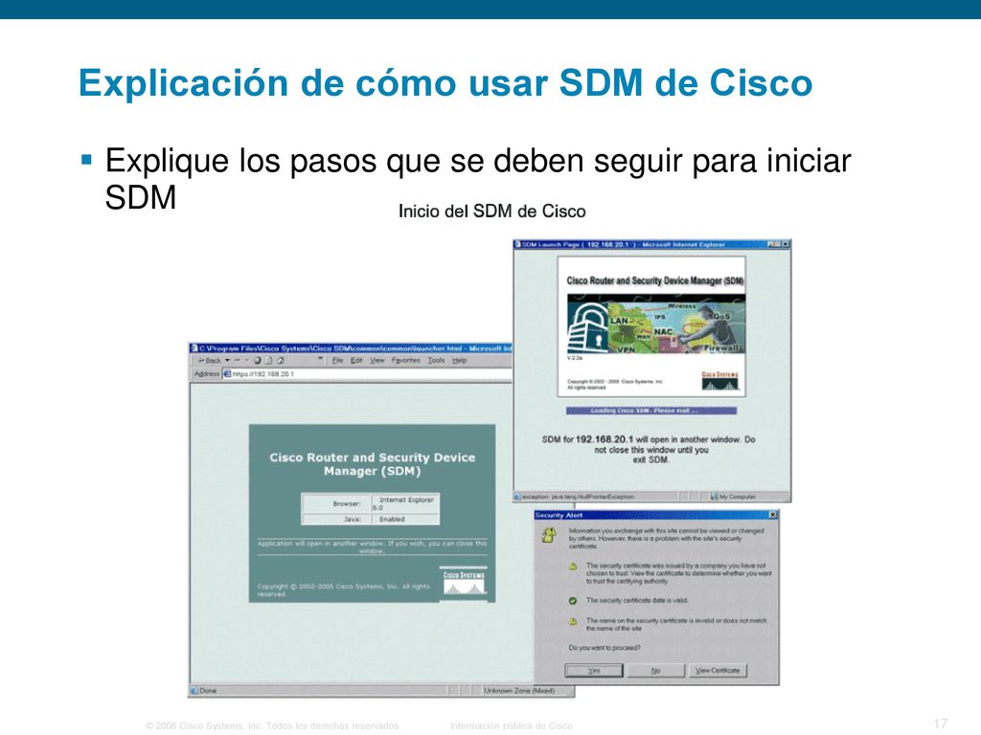The width and height of the screenshot is (981, 735).
Task: Click the green check beside certificate date valid
Action: click(573, 601)
